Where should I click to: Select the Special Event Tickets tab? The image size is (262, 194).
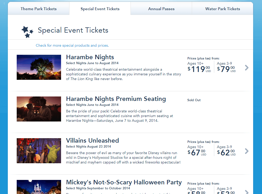(100, 9)
